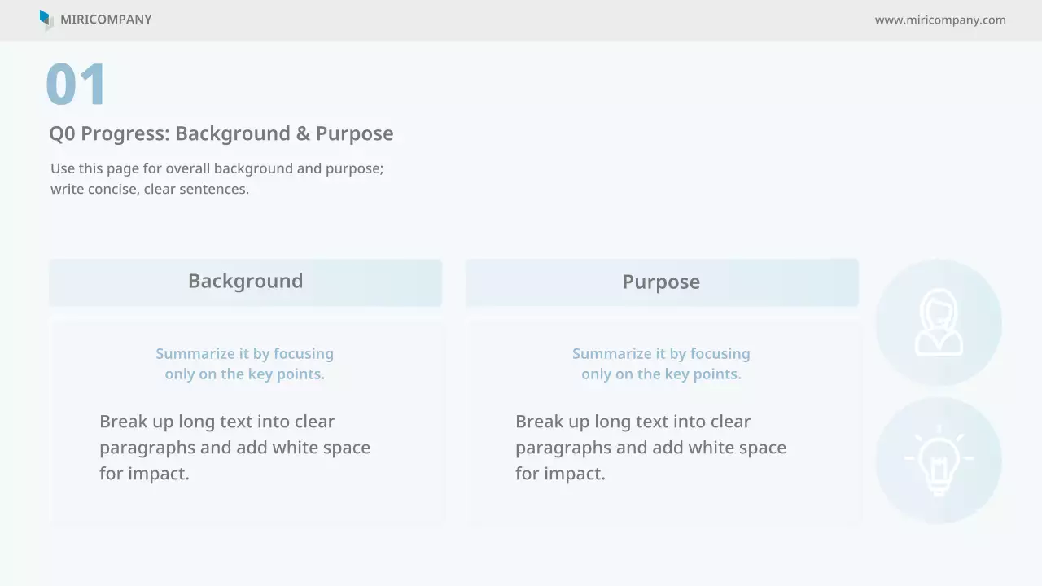Click 'for impact.' line in Purpose card
Viewport: 1042px width, 586px height.
pos(560,474)
